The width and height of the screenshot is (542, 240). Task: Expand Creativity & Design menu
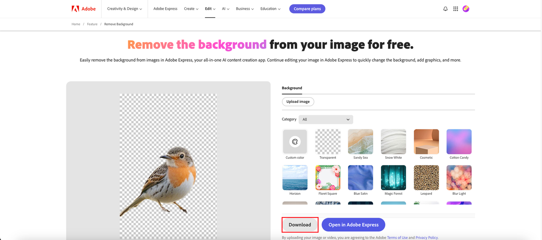click(x=124, y=8)
